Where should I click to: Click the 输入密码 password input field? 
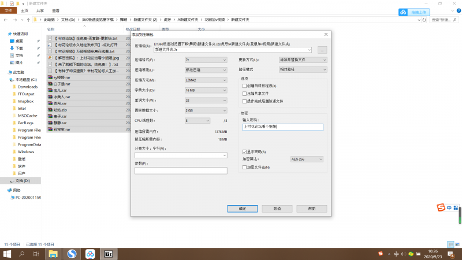[283, 126]
